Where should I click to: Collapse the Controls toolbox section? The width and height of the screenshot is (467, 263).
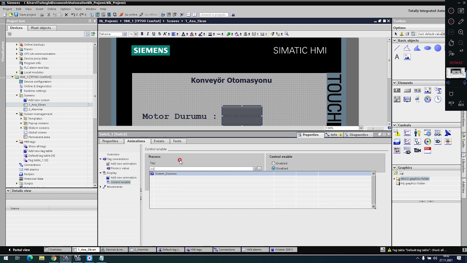395,125
